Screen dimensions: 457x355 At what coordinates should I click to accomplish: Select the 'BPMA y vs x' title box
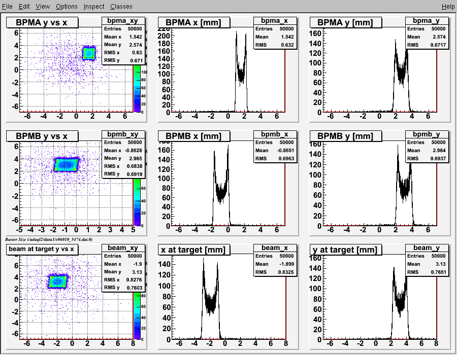(x=42, y=22)
